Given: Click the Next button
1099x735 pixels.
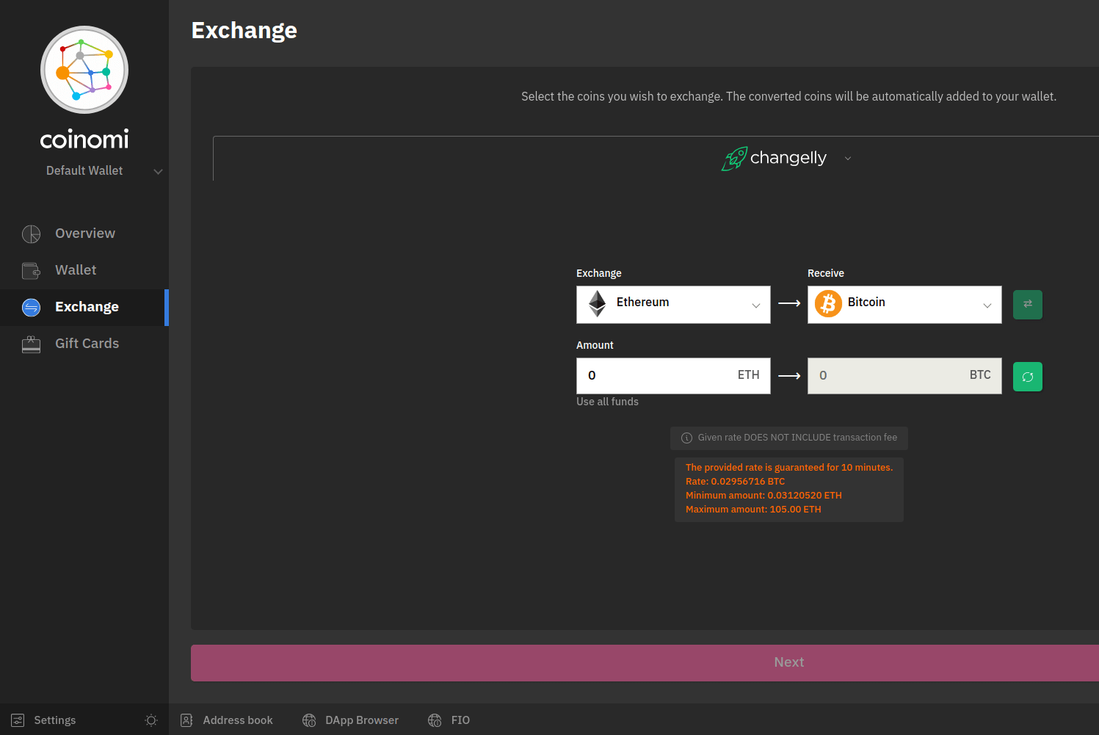Looking at the screenshot, I should [x=788, y=662].
